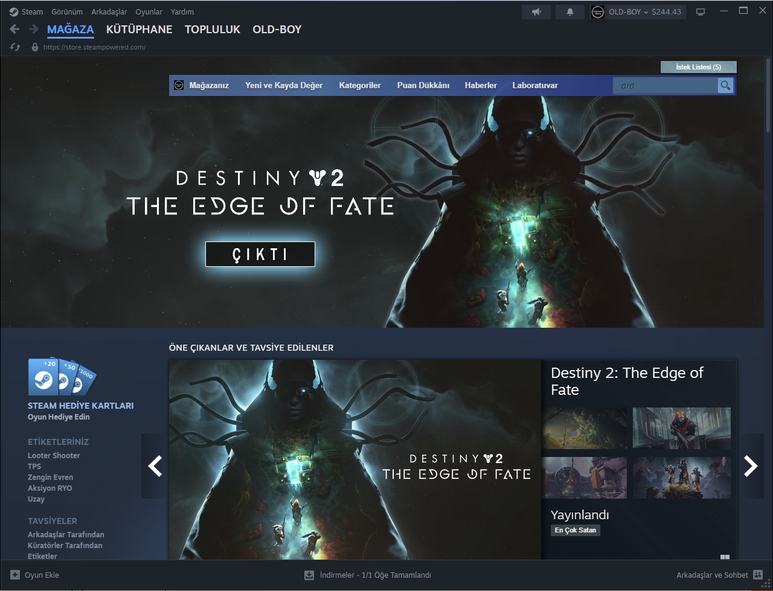
Task: Open the Arkadaşlar menu
Action: pyautogui.click(x=109, y=12)
